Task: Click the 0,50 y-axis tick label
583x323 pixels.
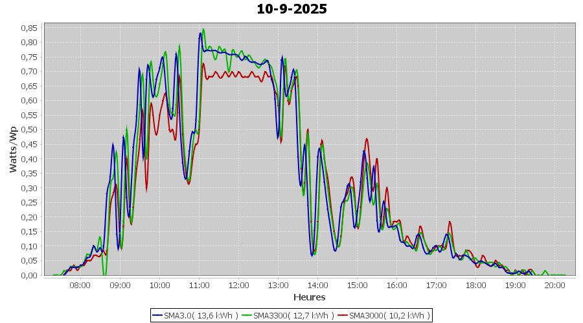Action: point(29,130)
